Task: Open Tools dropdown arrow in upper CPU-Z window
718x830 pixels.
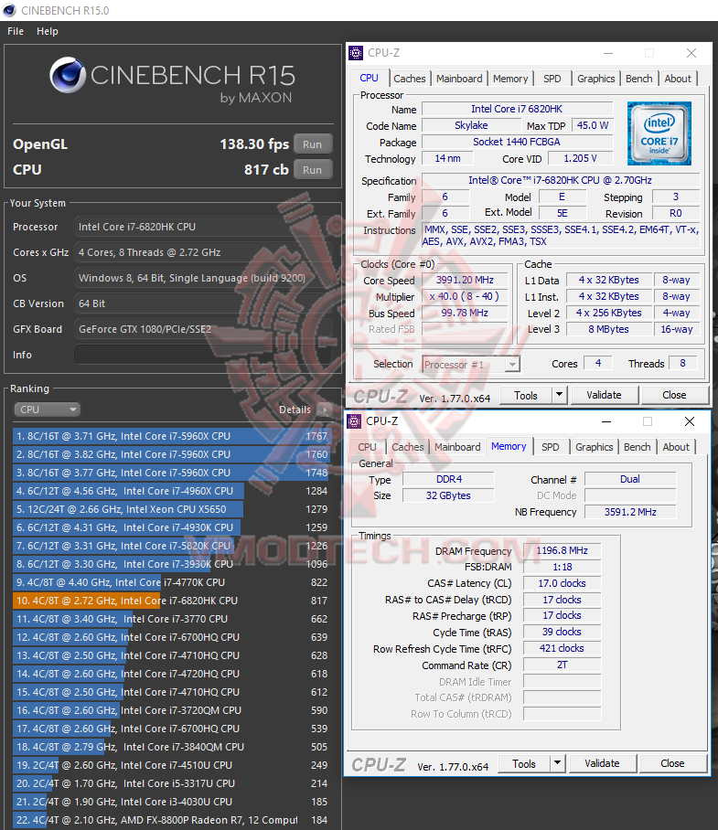Action: pos(560,396)
